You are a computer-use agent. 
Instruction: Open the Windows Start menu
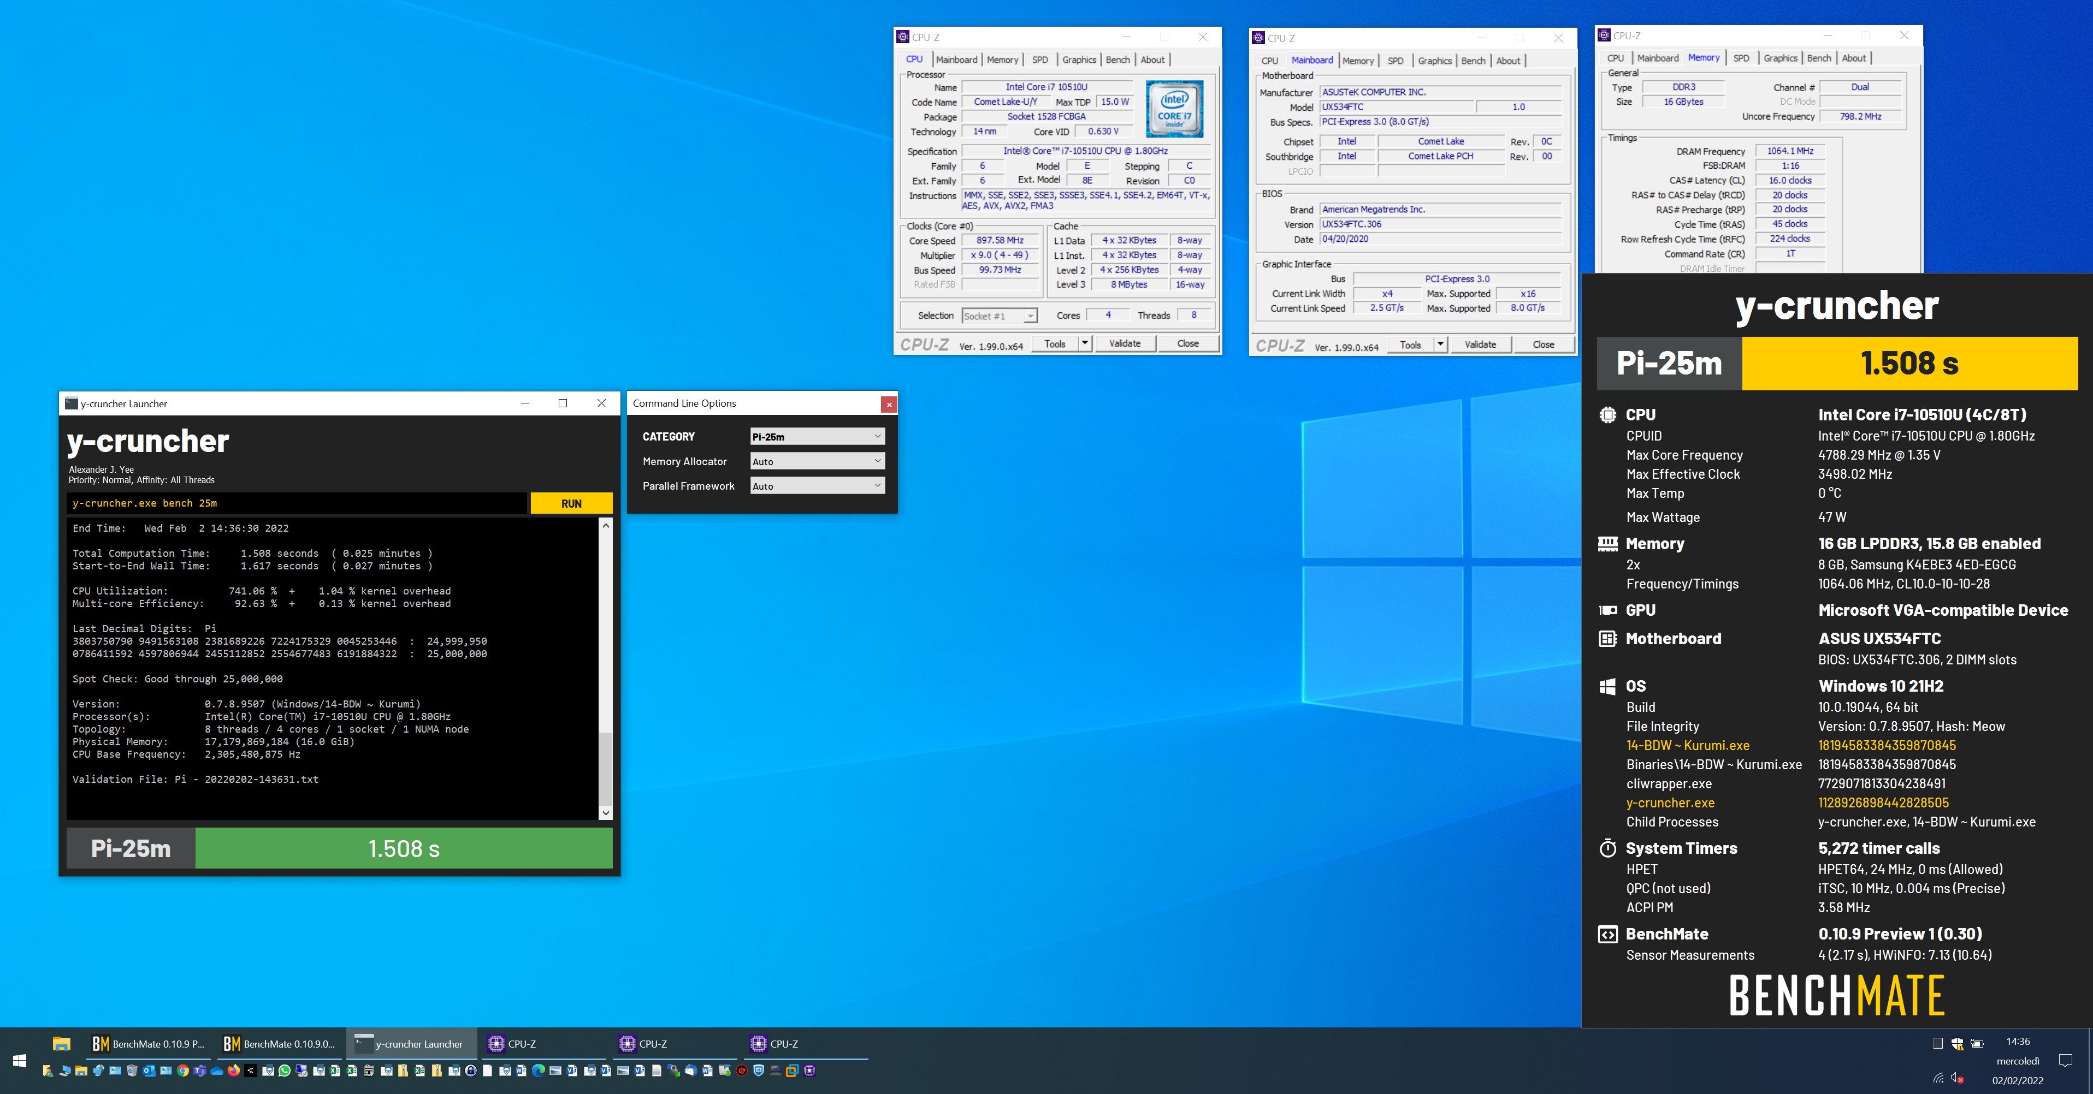pos(20,1060)
